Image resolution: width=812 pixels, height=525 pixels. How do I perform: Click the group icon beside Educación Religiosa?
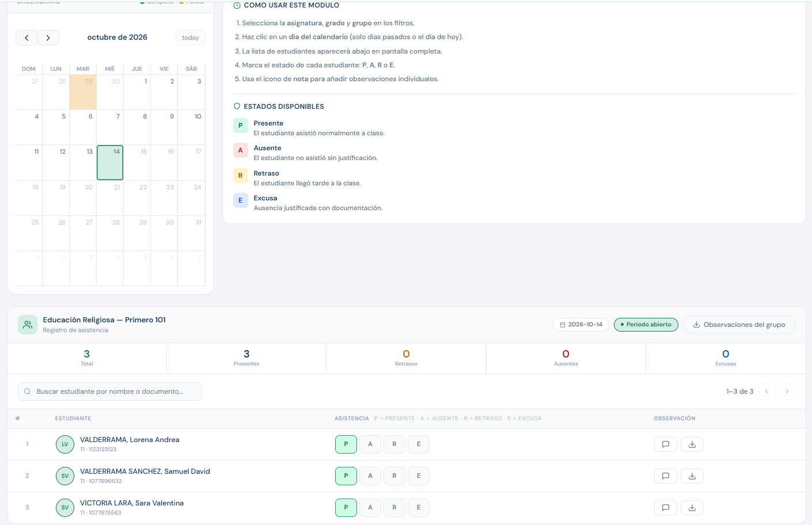pyautogui.click(x=28, y=325)
